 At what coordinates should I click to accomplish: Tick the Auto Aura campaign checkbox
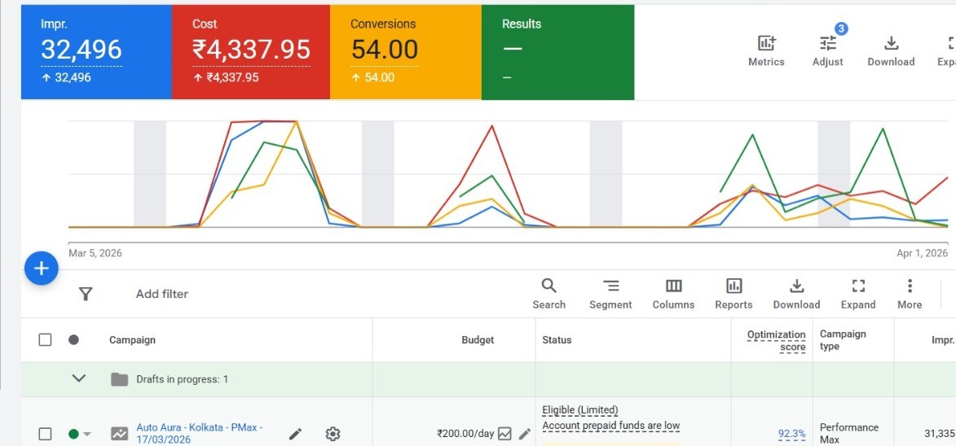click(46, 434)
